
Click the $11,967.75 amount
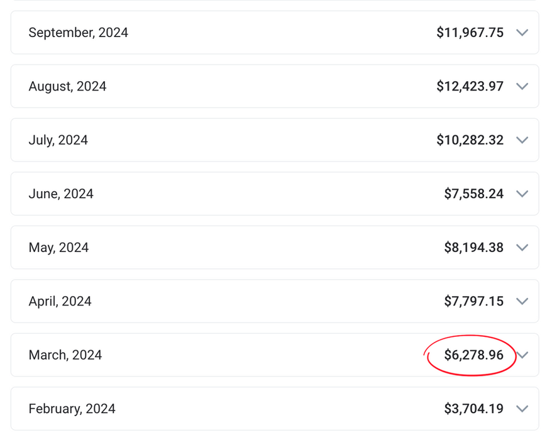pos(470,33)
